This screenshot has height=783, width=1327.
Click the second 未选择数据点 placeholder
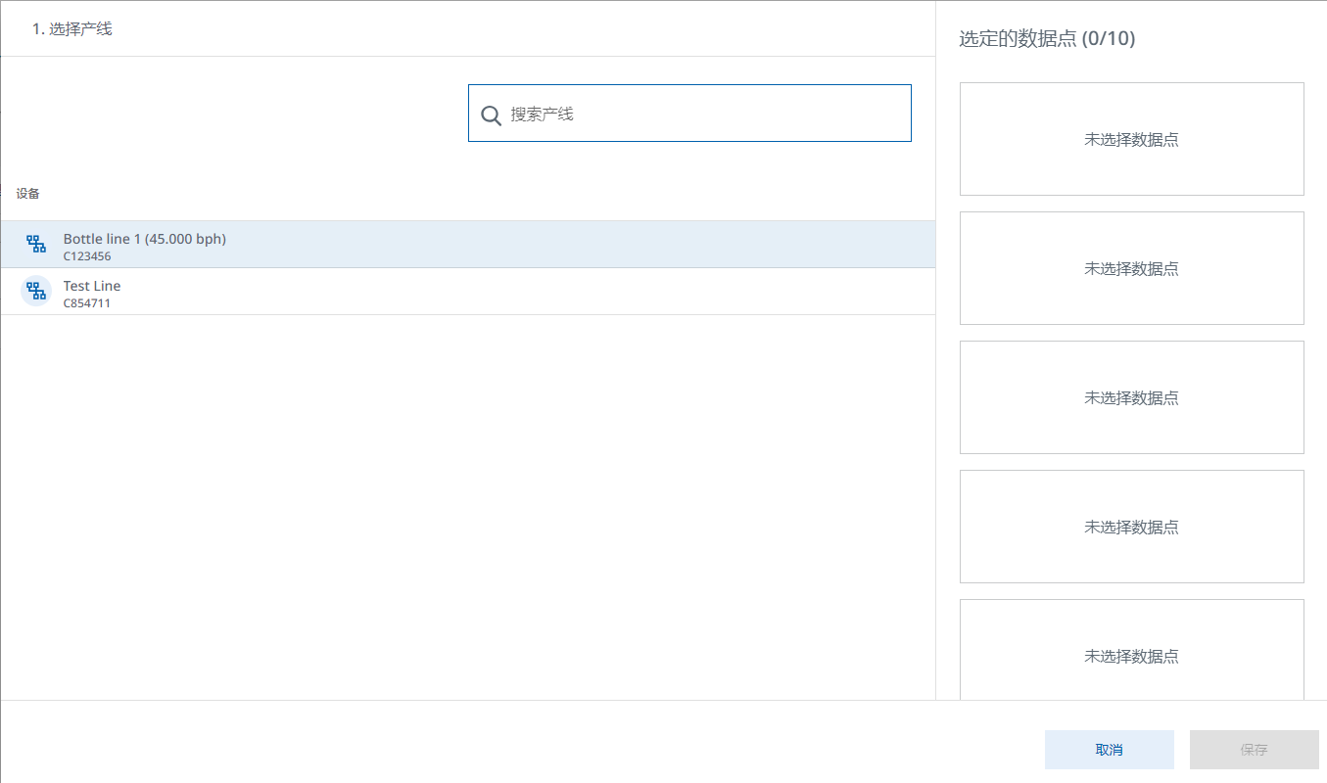[1131, 268]
